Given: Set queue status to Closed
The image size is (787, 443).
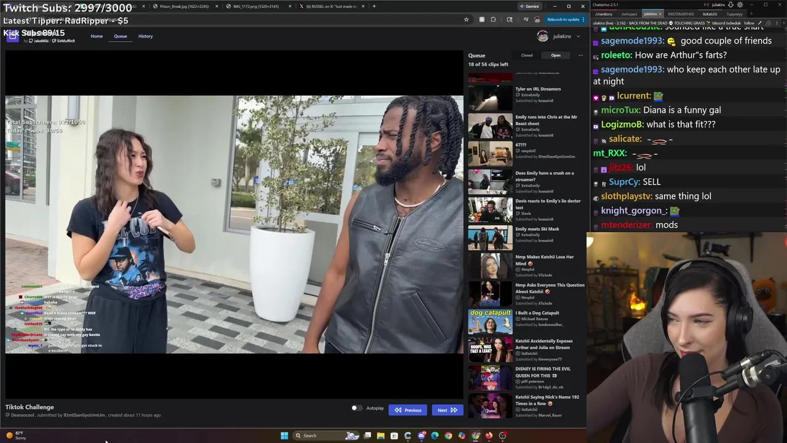Looking at the screenshot, I should [x=527, y=55].
